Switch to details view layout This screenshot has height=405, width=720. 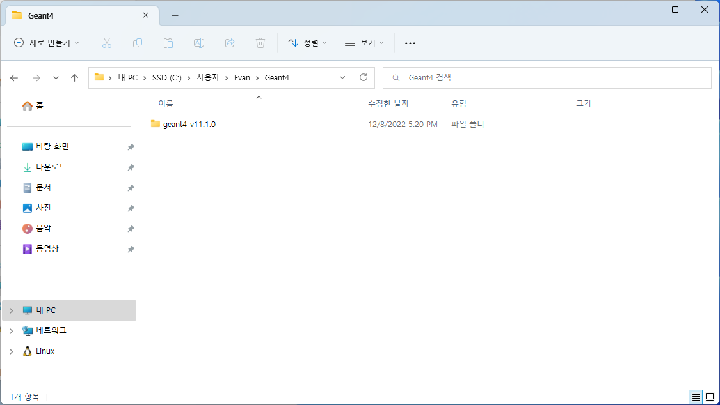(695, 397)
